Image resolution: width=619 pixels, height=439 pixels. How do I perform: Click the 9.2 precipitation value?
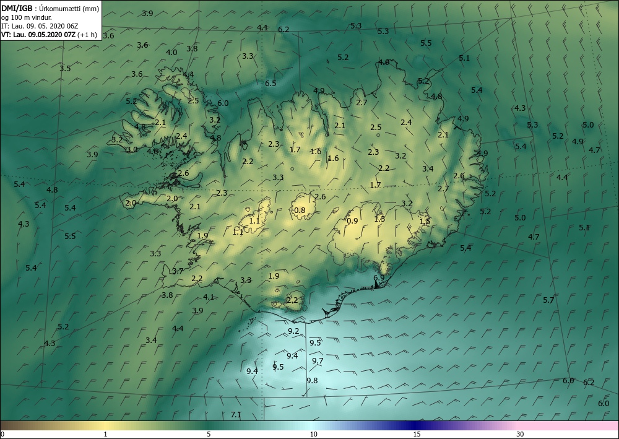click(293, 331)
